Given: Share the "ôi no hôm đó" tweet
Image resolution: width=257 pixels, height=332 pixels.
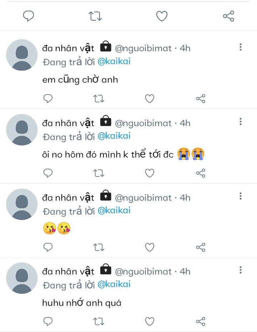Looking at the screenshot, I should point(201,173).
